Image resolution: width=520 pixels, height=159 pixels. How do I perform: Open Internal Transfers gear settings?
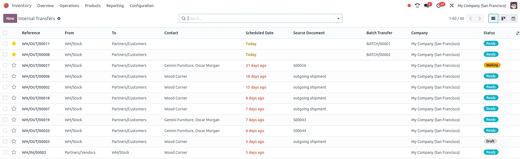coord(59,18)
